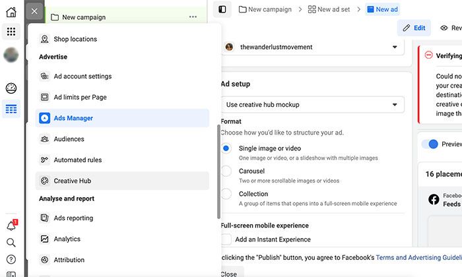
Task: Click the Creative Hub palette icon
Action: [x=44, y=181]
